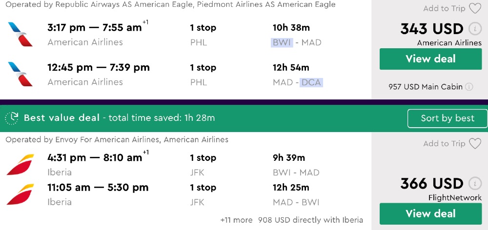Click the heart icon beside the 366 USD deal
488x230 pixels.
point(475,144)
